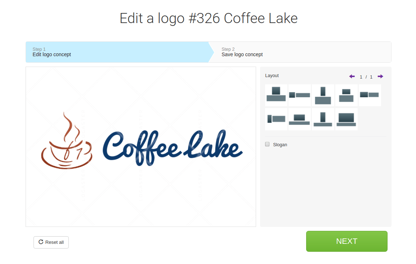Select first layout in top row

(276, 95)
